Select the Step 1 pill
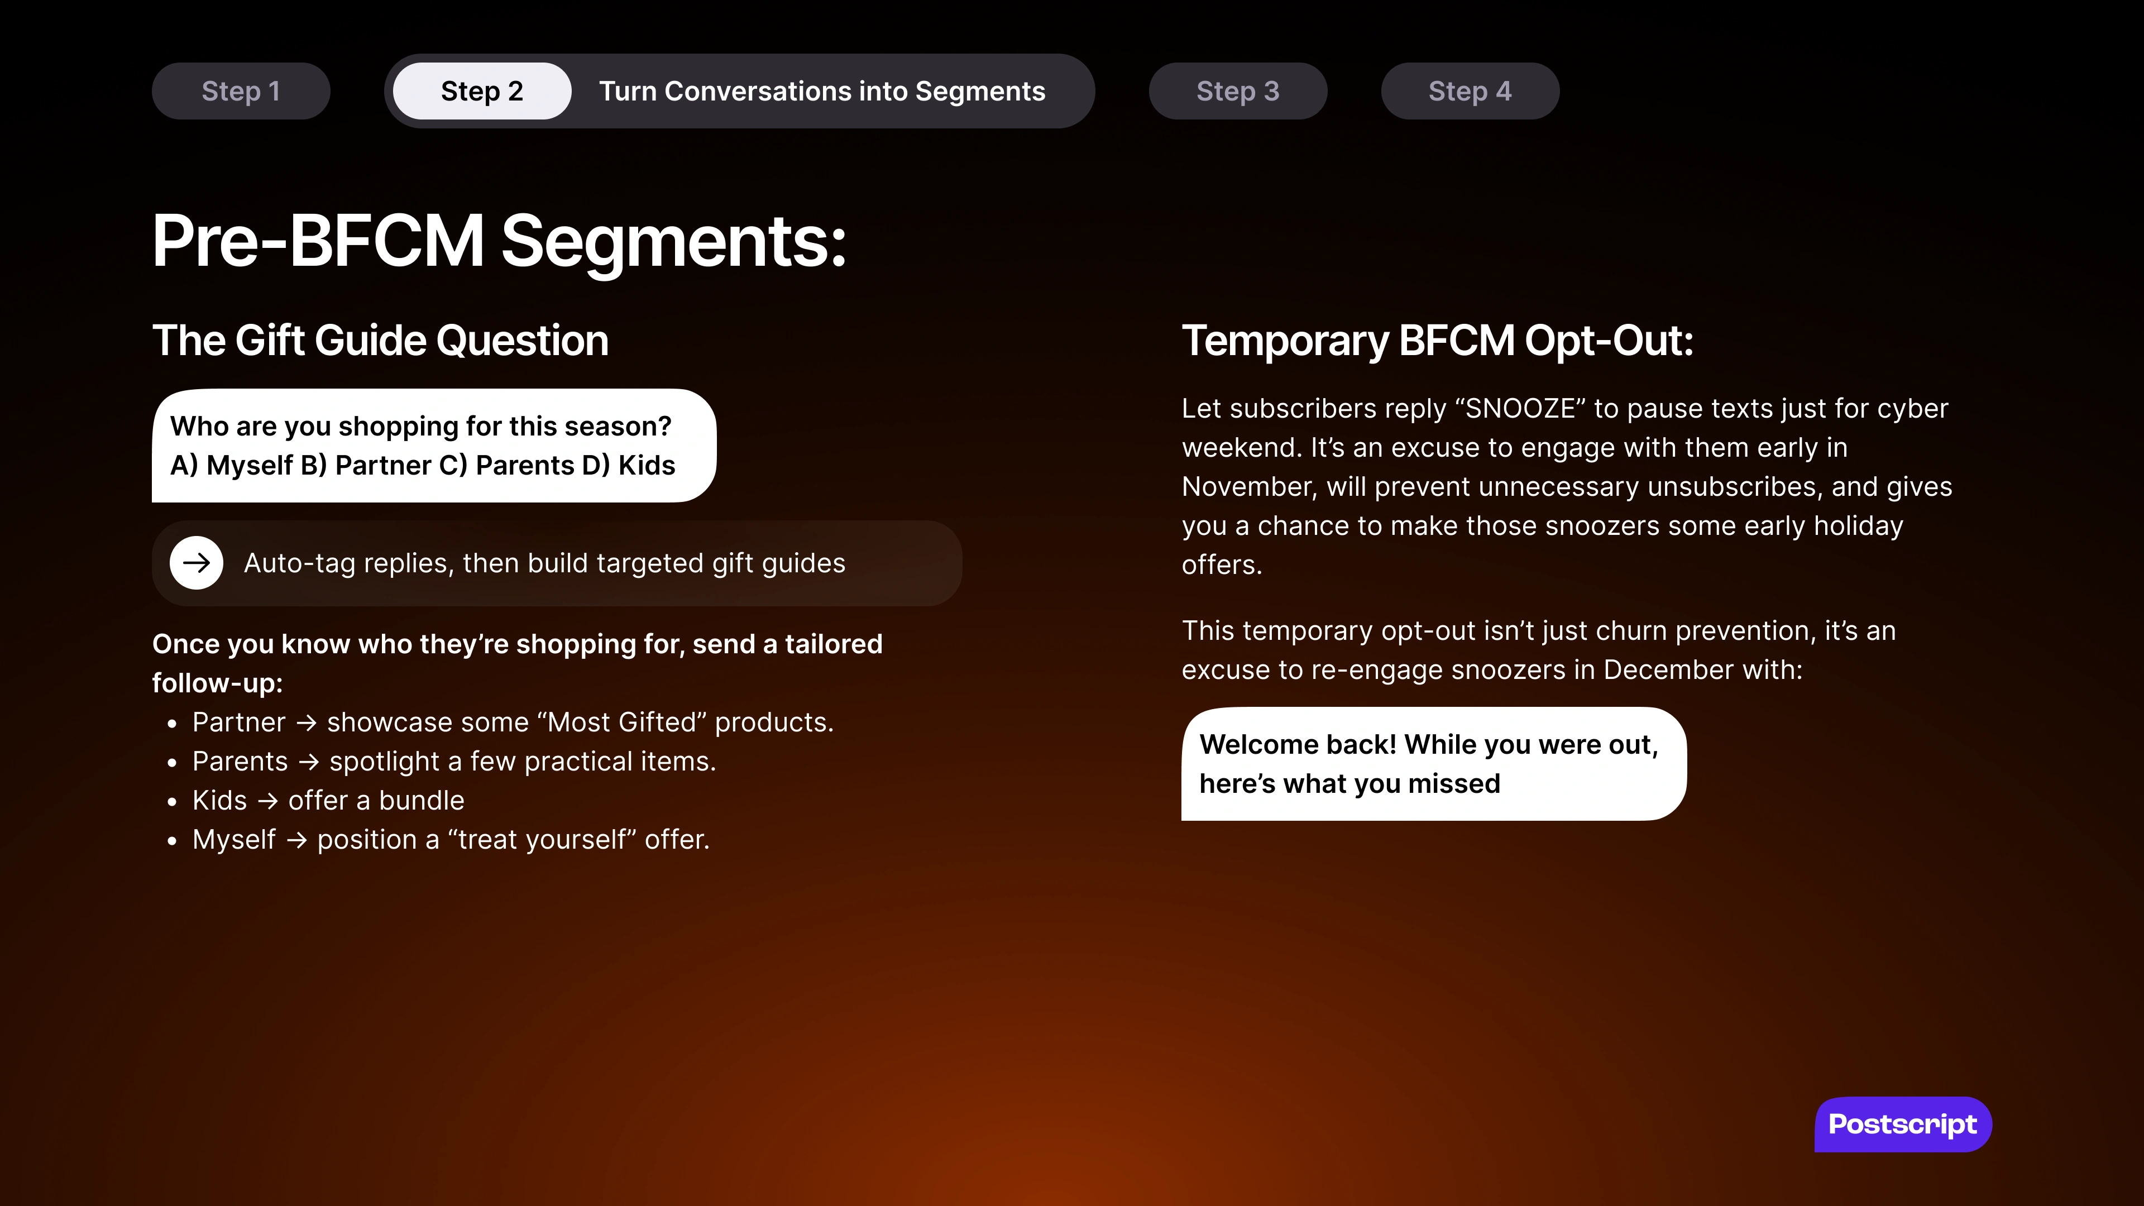 (241, 90)
